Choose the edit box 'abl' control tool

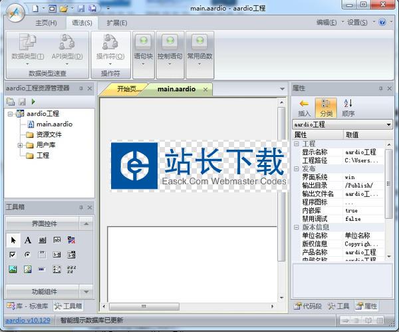tap(57, 240)
